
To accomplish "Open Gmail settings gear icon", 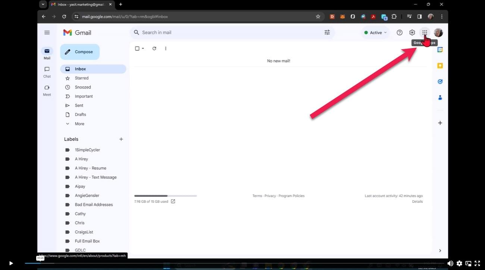I will point(412,32).
